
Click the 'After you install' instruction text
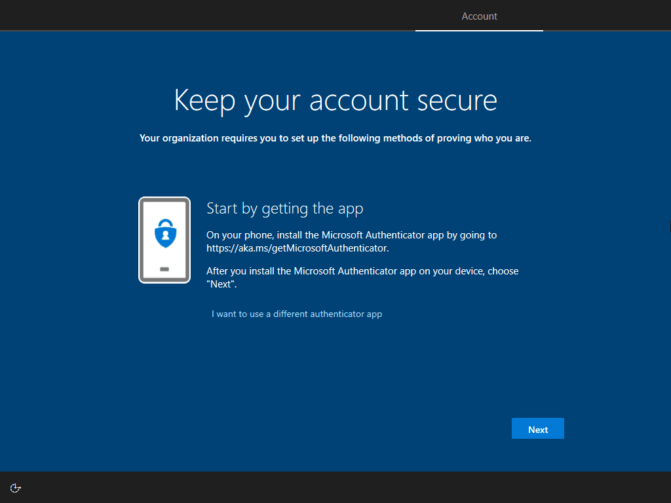pyautogui.click(x=362, y=277)
